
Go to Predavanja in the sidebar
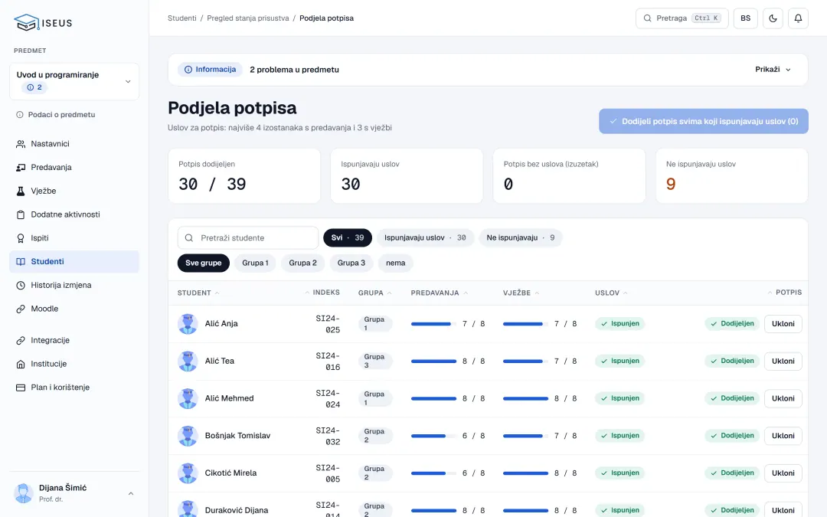(74, 167)
